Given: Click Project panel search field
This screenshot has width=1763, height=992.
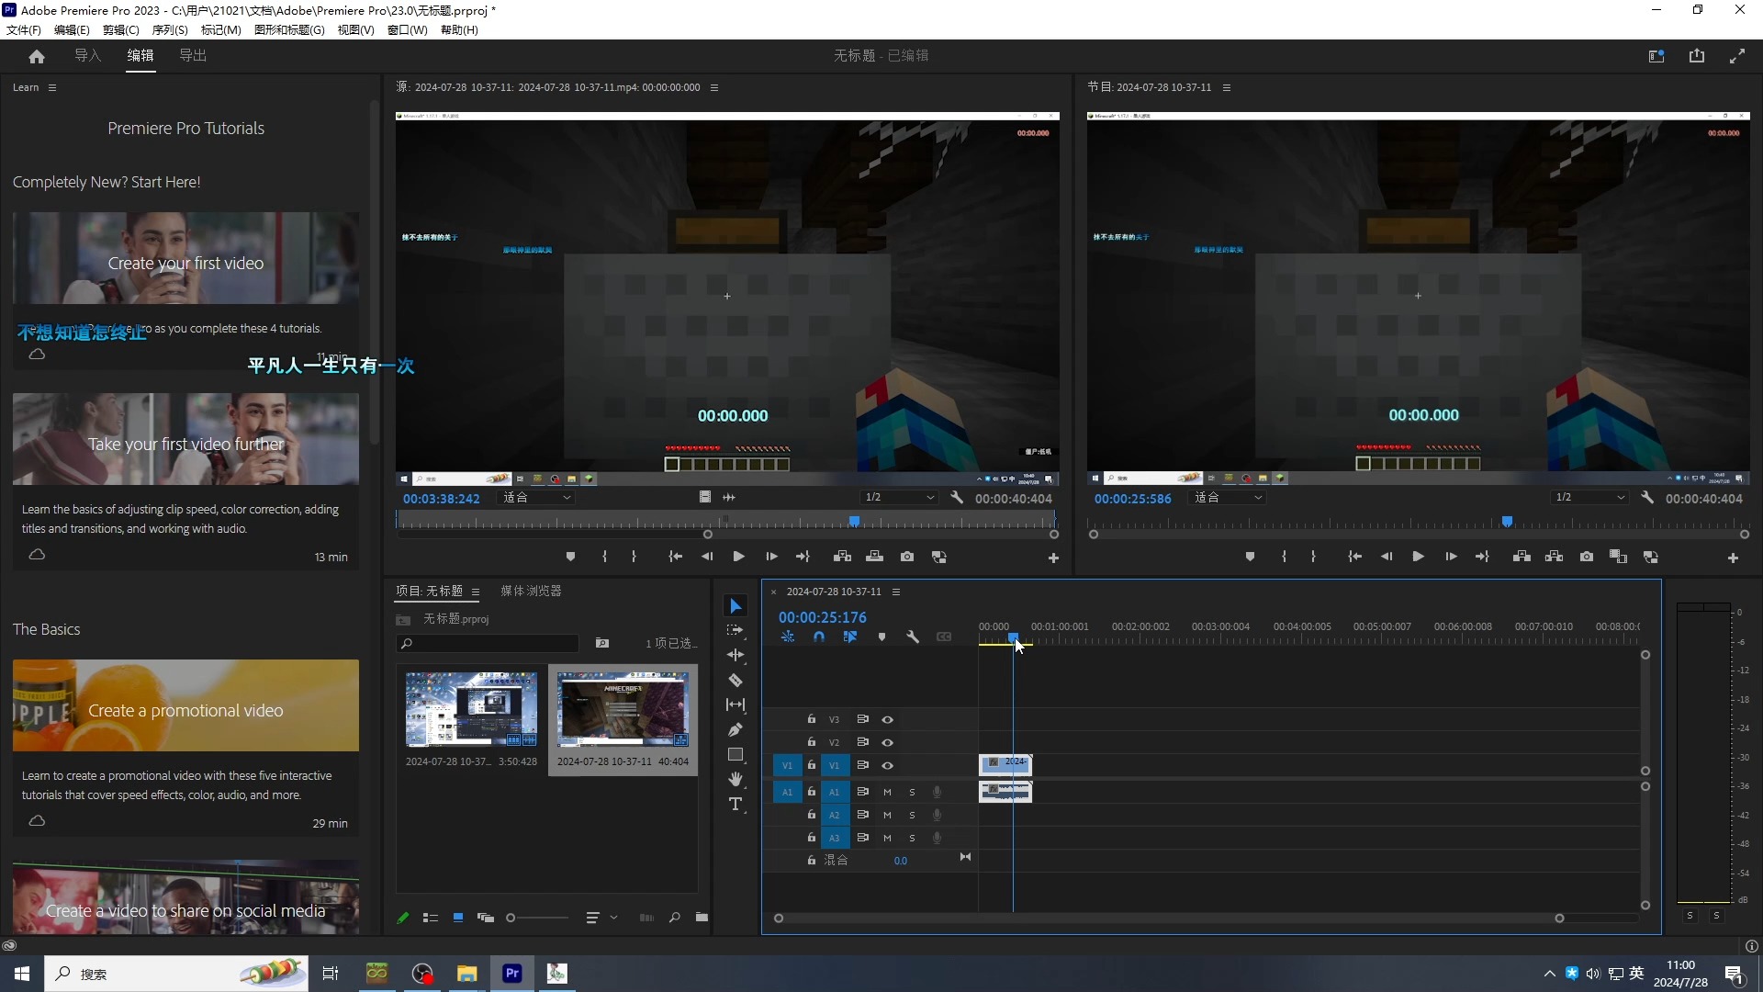Looking at the screenshot, I should coord(489,644).
